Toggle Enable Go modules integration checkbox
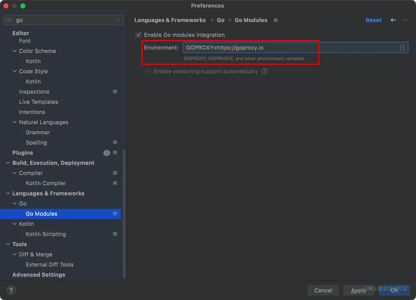 pyautogui.click(x=138, y=35)
